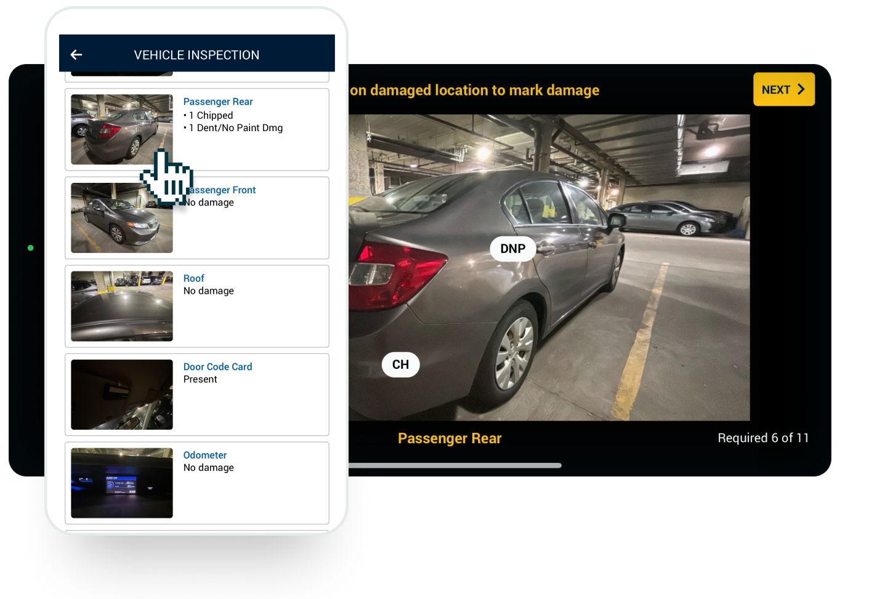Tap the back arrow in Vehicle Inspection header

(x=76, y=55)
